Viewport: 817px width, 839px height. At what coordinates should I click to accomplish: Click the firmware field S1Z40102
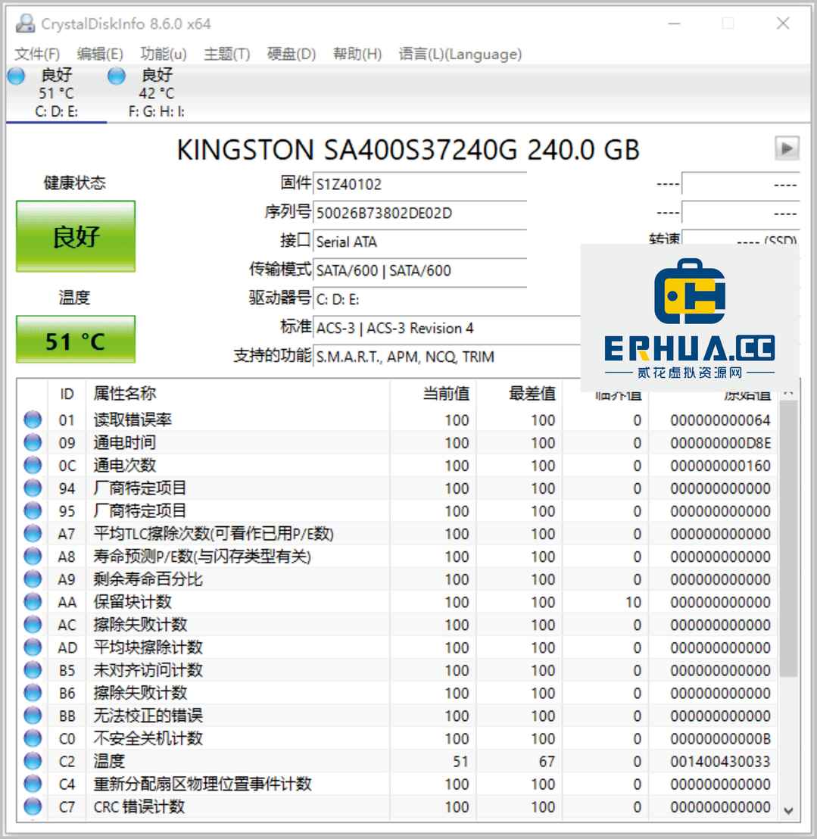(x=420, y=185)
